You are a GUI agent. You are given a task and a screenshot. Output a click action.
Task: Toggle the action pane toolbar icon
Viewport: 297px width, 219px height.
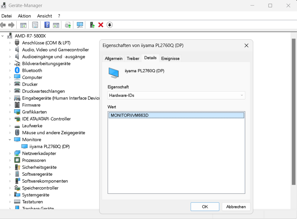pyautogui.click(x=56, y=25)
